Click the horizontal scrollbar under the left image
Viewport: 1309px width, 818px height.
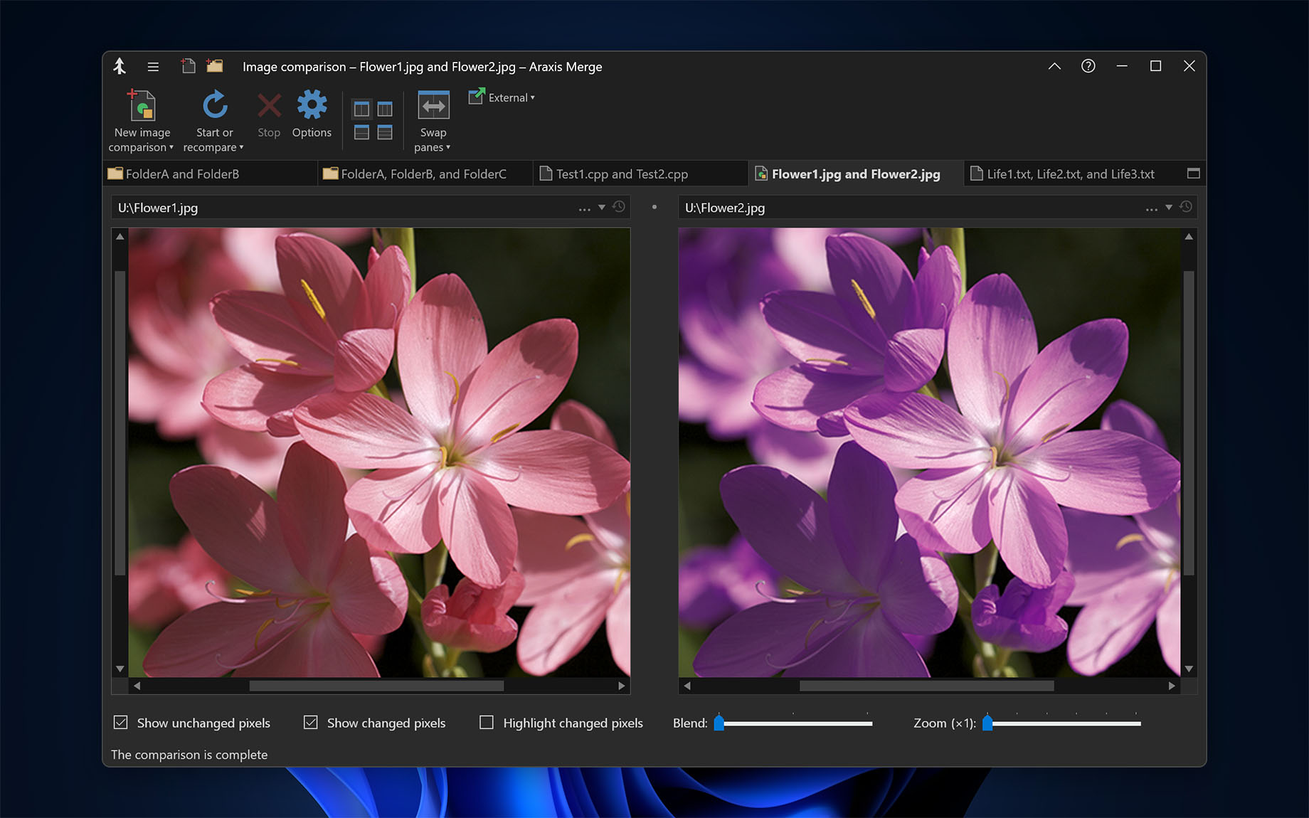click(377, 686)
